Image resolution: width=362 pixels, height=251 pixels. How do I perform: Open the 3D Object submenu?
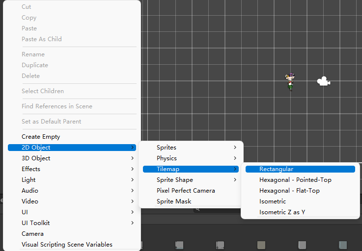pyautogui.click(x=72, y=158)
